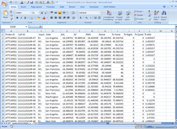This screenshot has width=177, height=129.
Task: Decrease the cell indent
Action: 64,18
